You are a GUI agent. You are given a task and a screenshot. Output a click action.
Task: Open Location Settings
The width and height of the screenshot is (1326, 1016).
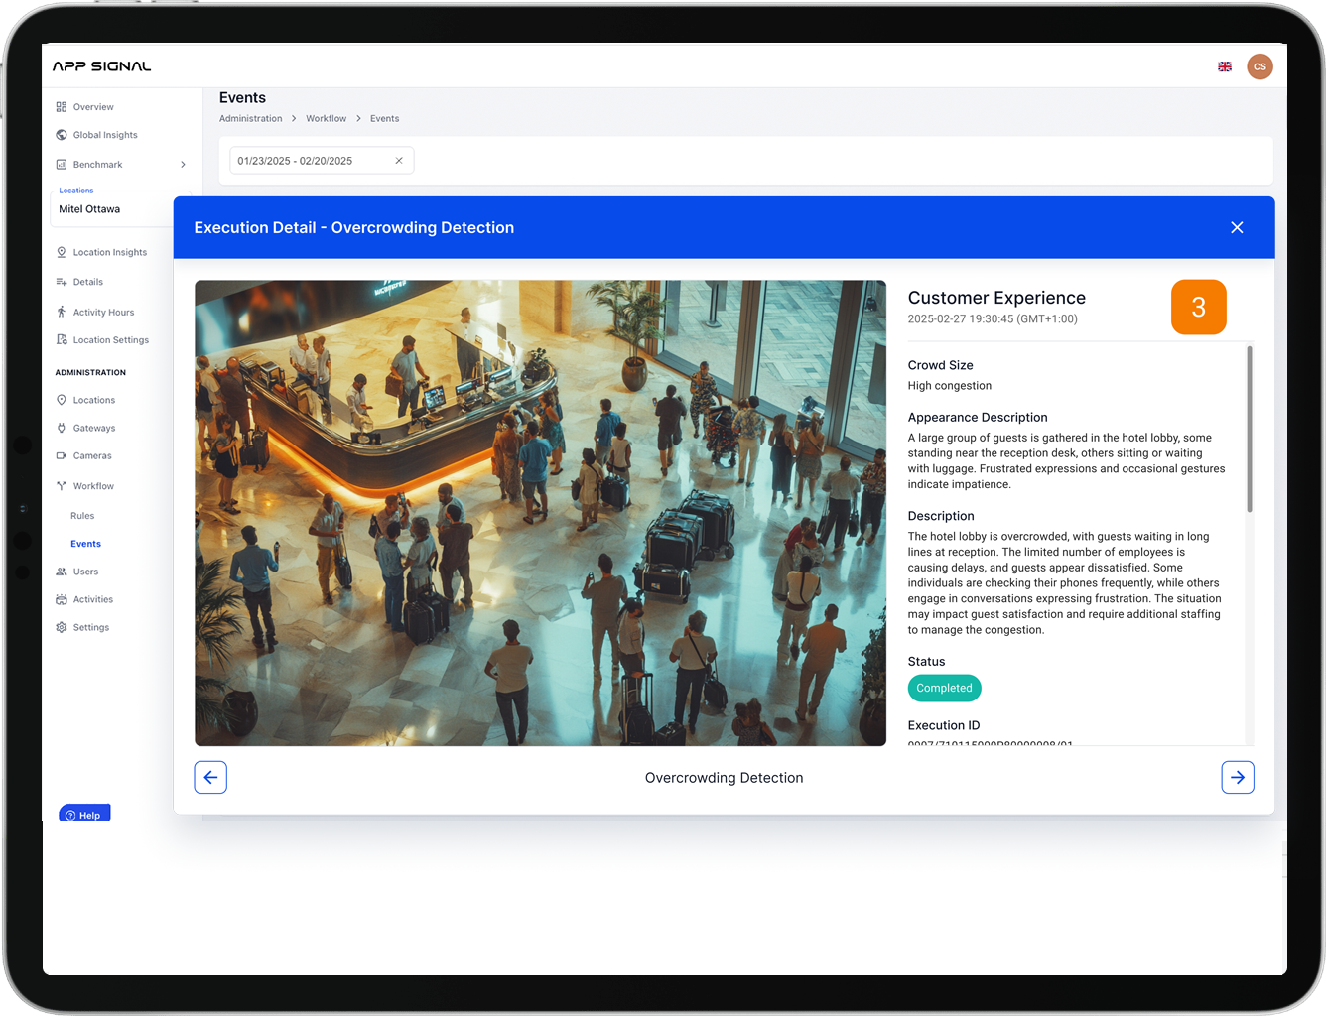111,339
